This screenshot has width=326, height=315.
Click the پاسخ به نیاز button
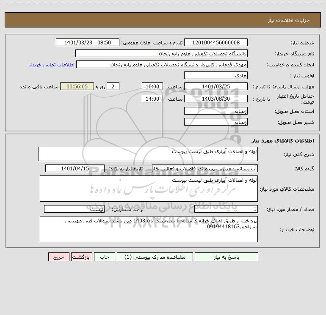(x=227, y=257)
